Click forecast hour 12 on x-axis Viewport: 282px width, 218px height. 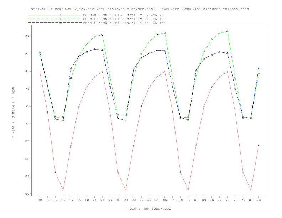click(x=71, y=200)
